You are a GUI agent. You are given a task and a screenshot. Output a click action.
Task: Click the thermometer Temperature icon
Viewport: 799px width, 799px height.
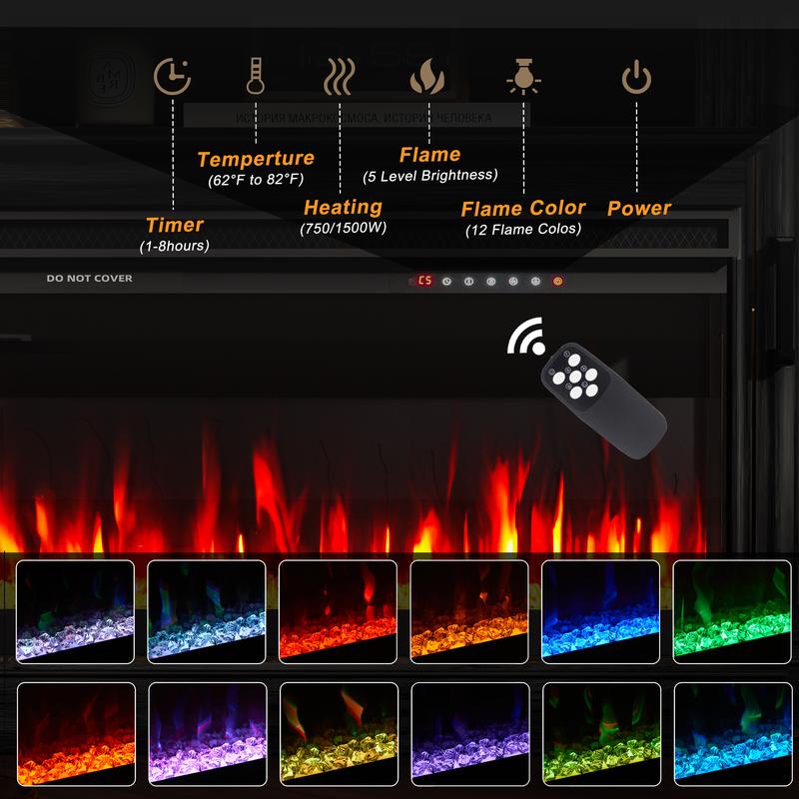(x=257, y=76)
